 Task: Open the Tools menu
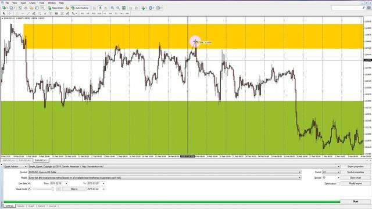pyautogui.click(x=42, y=3)
